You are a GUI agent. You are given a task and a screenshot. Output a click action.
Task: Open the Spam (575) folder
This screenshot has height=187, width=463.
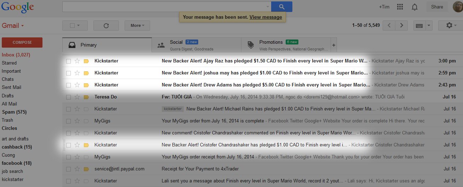14,112
